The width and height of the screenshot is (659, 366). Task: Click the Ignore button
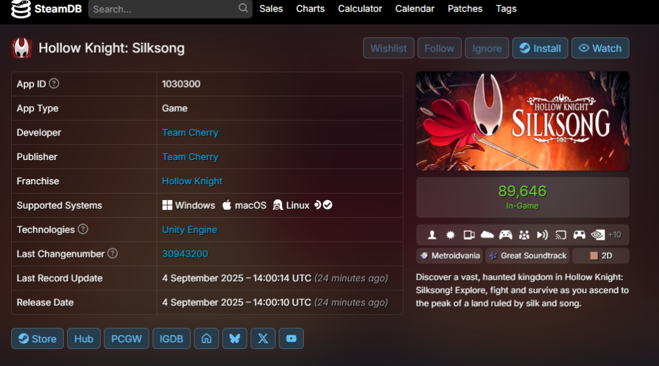(x=487, y=48)
